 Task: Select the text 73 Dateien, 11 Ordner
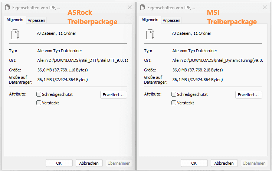[191, 33]
